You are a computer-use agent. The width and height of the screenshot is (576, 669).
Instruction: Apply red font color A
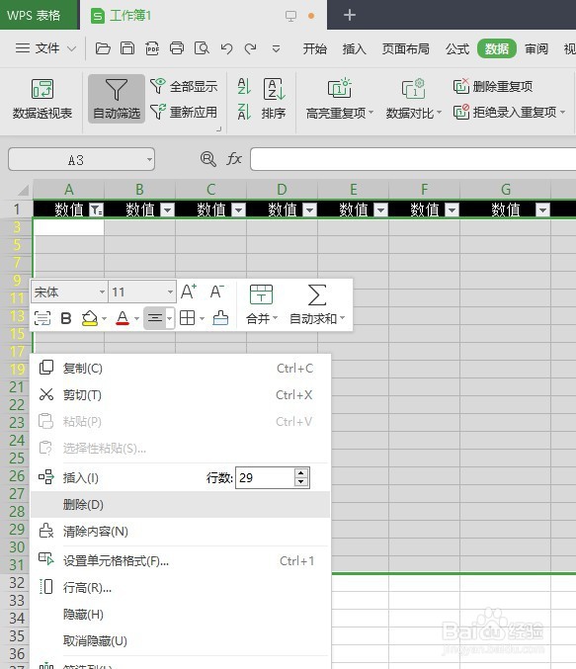(123, 318)
